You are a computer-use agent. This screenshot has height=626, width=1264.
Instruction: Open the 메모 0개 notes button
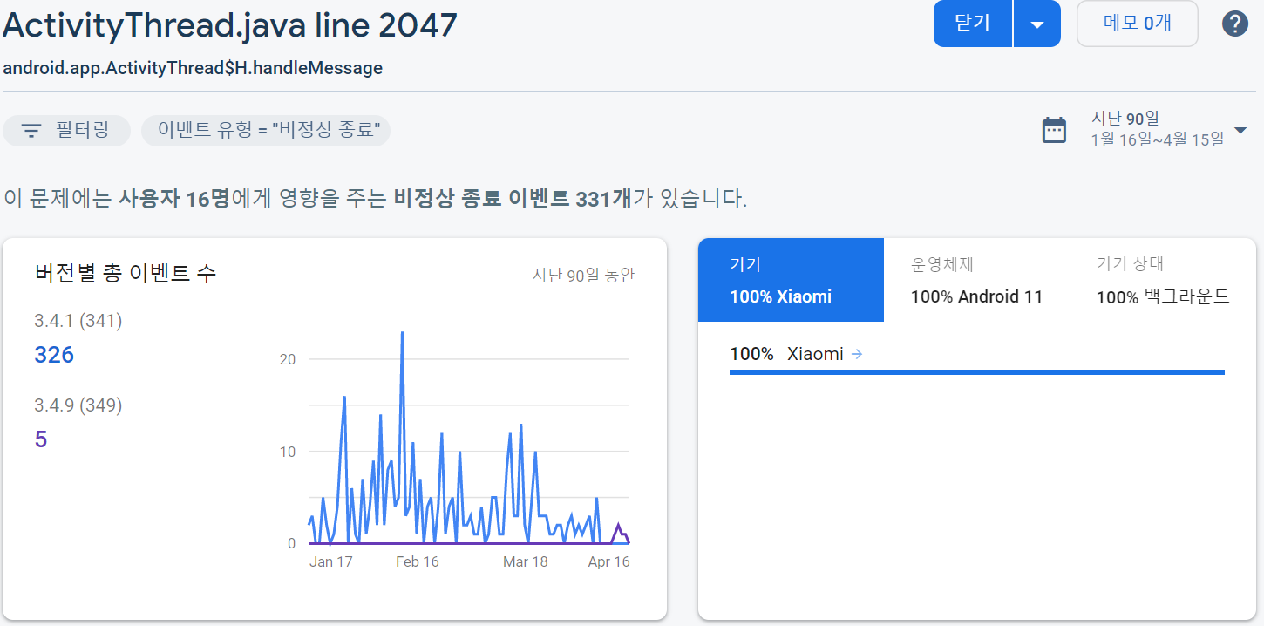(1137, 24)
